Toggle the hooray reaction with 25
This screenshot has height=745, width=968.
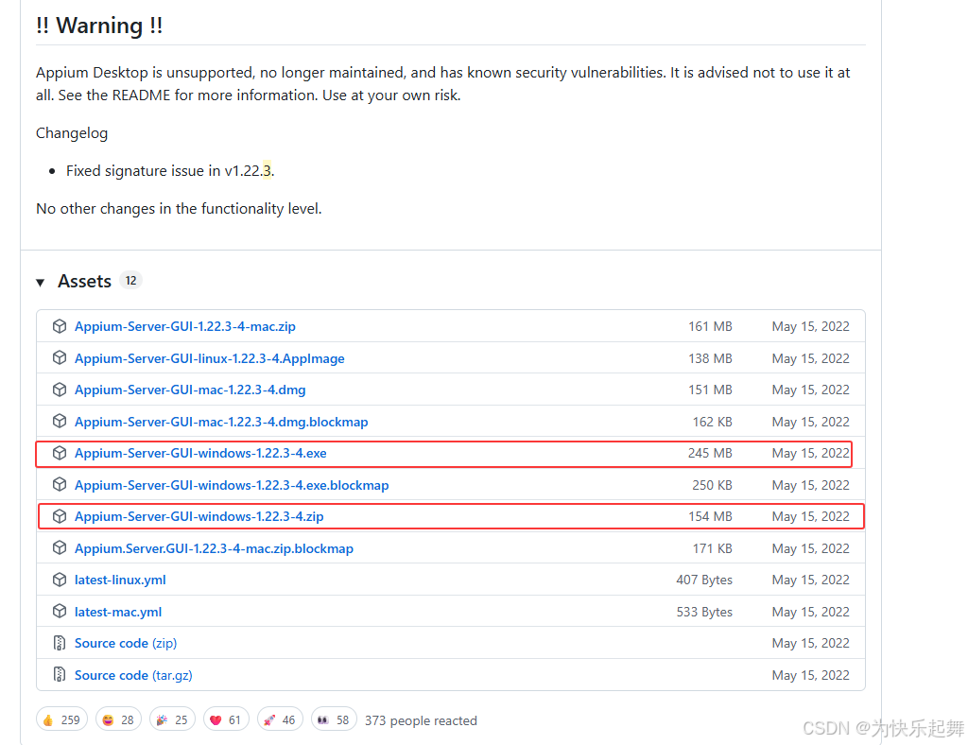click(172, 719)
